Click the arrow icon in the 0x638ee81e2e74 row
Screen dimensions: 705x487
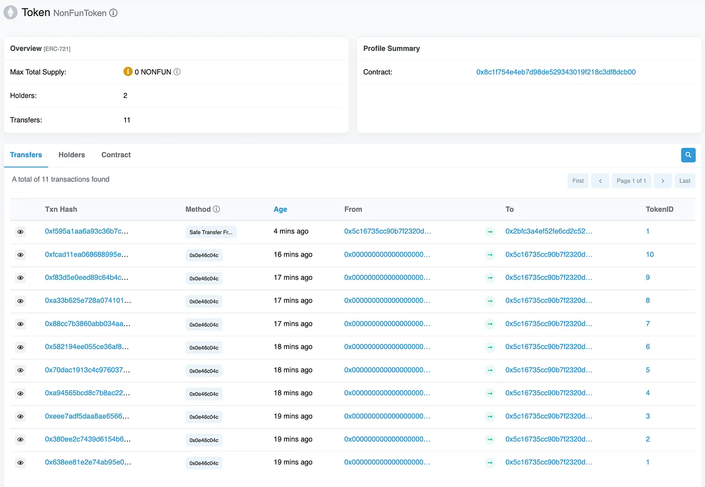click(x=490, y=463)
